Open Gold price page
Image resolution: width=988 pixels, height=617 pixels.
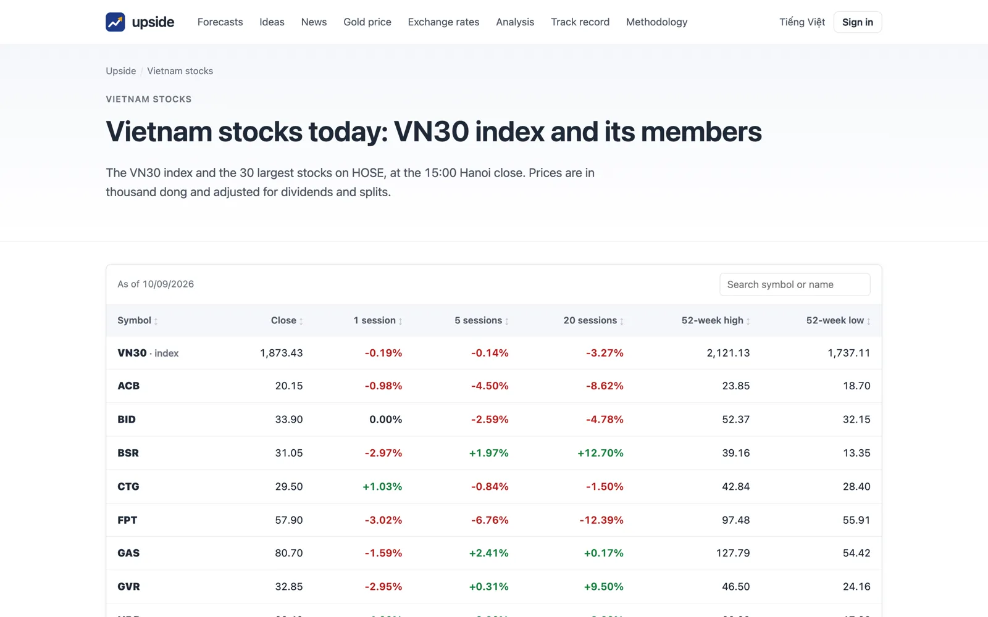click(x=367, y=22)
